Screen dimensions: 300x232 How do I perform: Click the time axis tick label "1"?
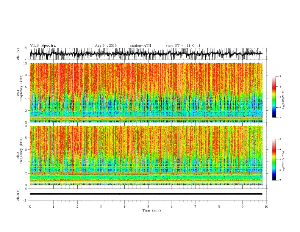point(54,207)
